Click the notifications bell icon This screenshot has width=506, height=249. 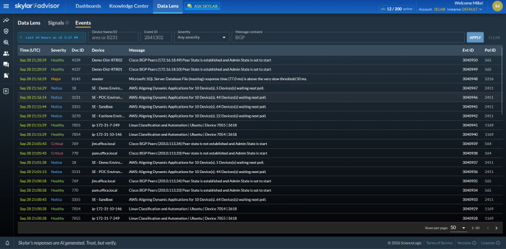click(7, 243)
